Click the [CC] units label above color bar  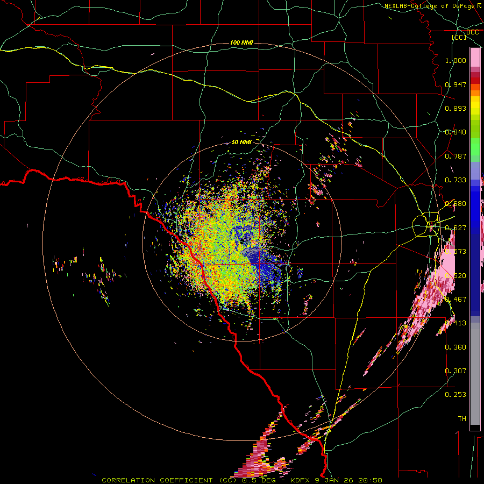[459, 37]
